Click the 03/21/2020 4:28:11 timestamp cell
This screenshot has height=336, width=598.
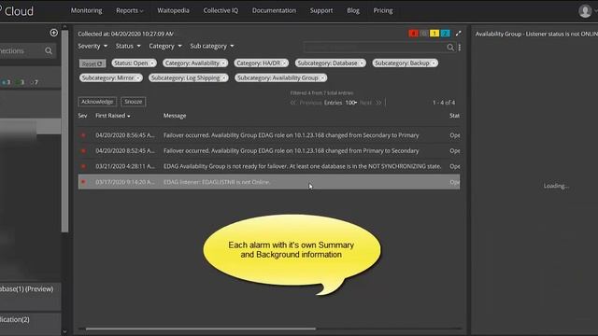(x=125, y=166)
